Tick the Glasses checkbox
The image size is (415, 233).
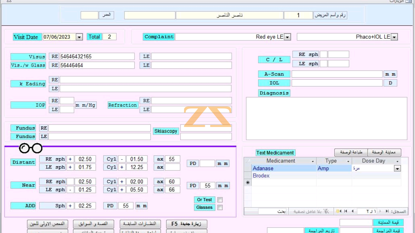point(220,207)
